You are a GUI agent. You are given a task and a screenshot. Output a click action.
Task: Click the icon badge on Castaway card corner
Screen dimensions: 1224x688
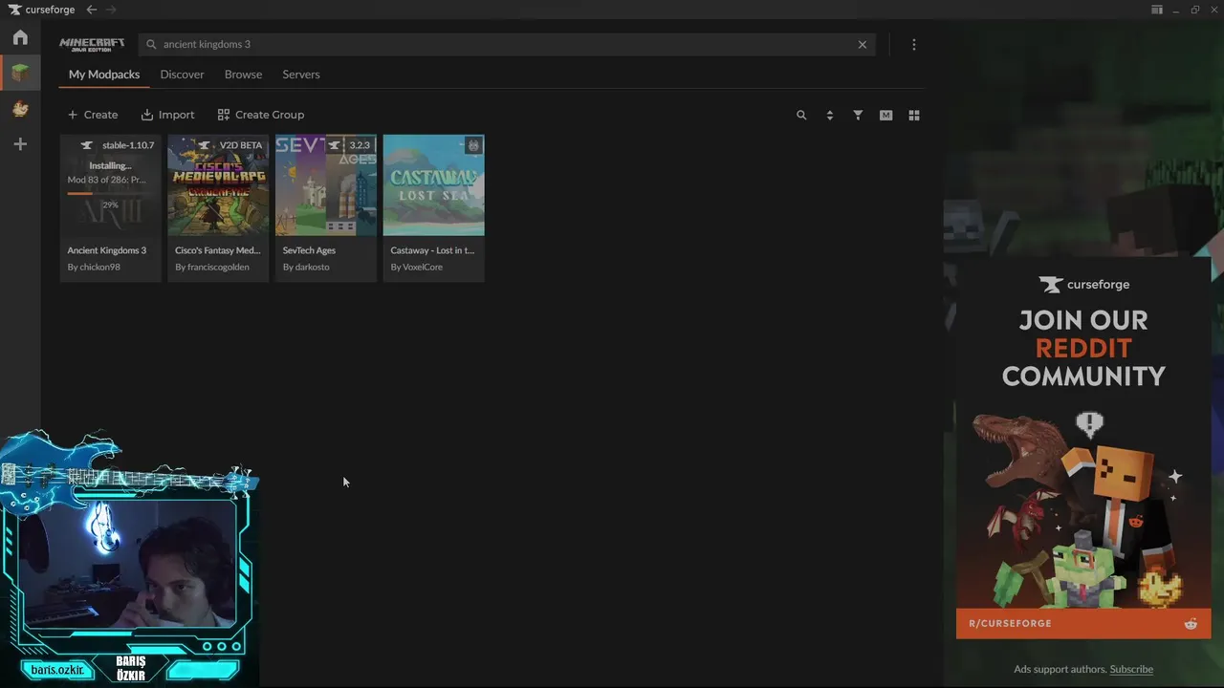tap(473, 145)
